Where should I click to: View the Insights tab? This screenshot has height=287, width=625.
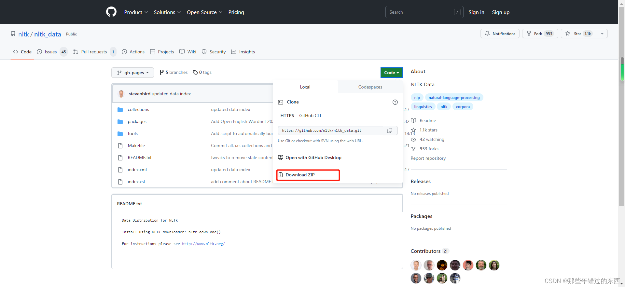pos(243,52)
